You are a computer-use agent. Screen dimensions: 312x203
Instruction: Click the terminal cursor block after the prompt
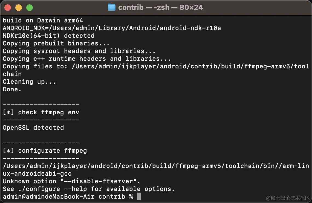139,196
